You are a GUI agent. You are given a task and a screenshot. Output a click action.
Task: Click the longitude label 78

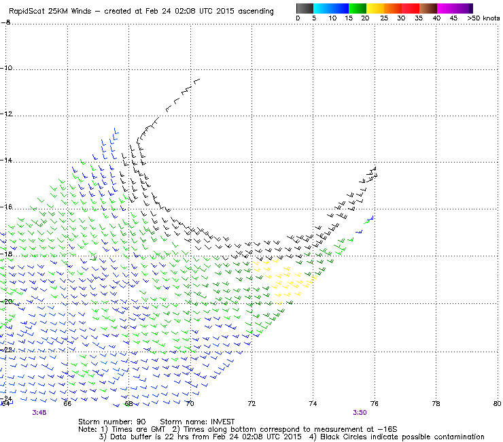[436, 403]
